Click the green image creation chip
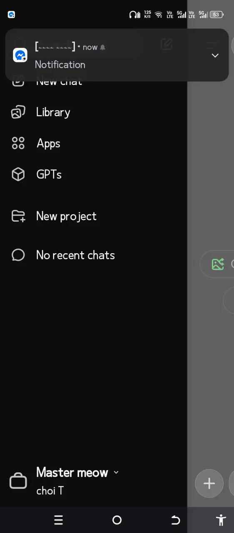 (217, 264)
